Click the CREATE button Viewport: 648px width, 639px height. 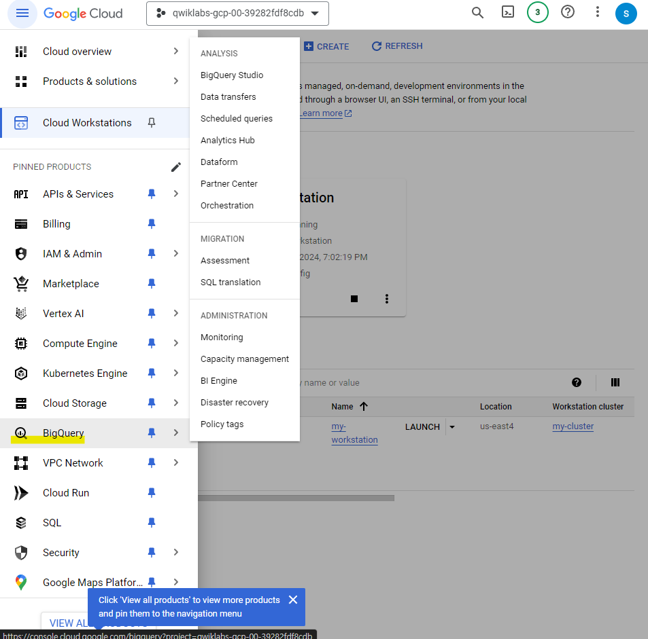tap(326, 46)
